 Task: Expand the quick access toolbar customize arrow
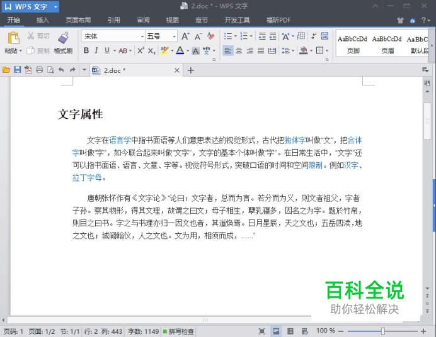(84, 70)
